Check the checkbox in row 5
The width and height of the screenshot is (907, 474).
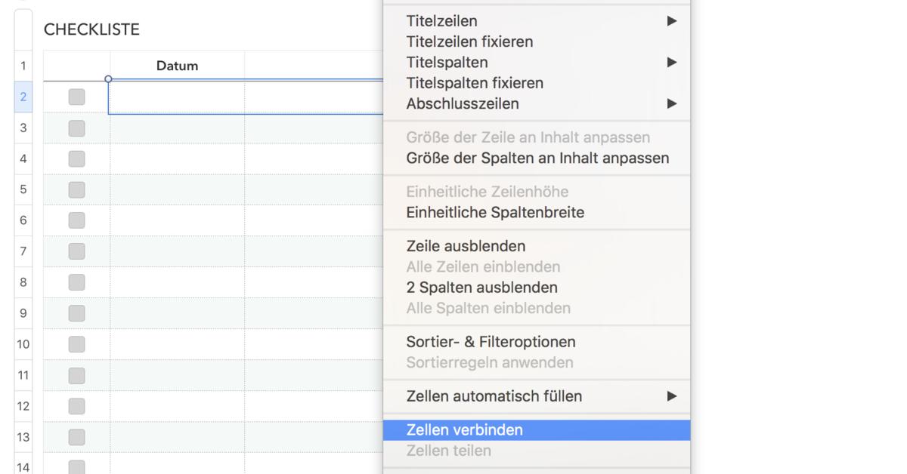[76, 189]
